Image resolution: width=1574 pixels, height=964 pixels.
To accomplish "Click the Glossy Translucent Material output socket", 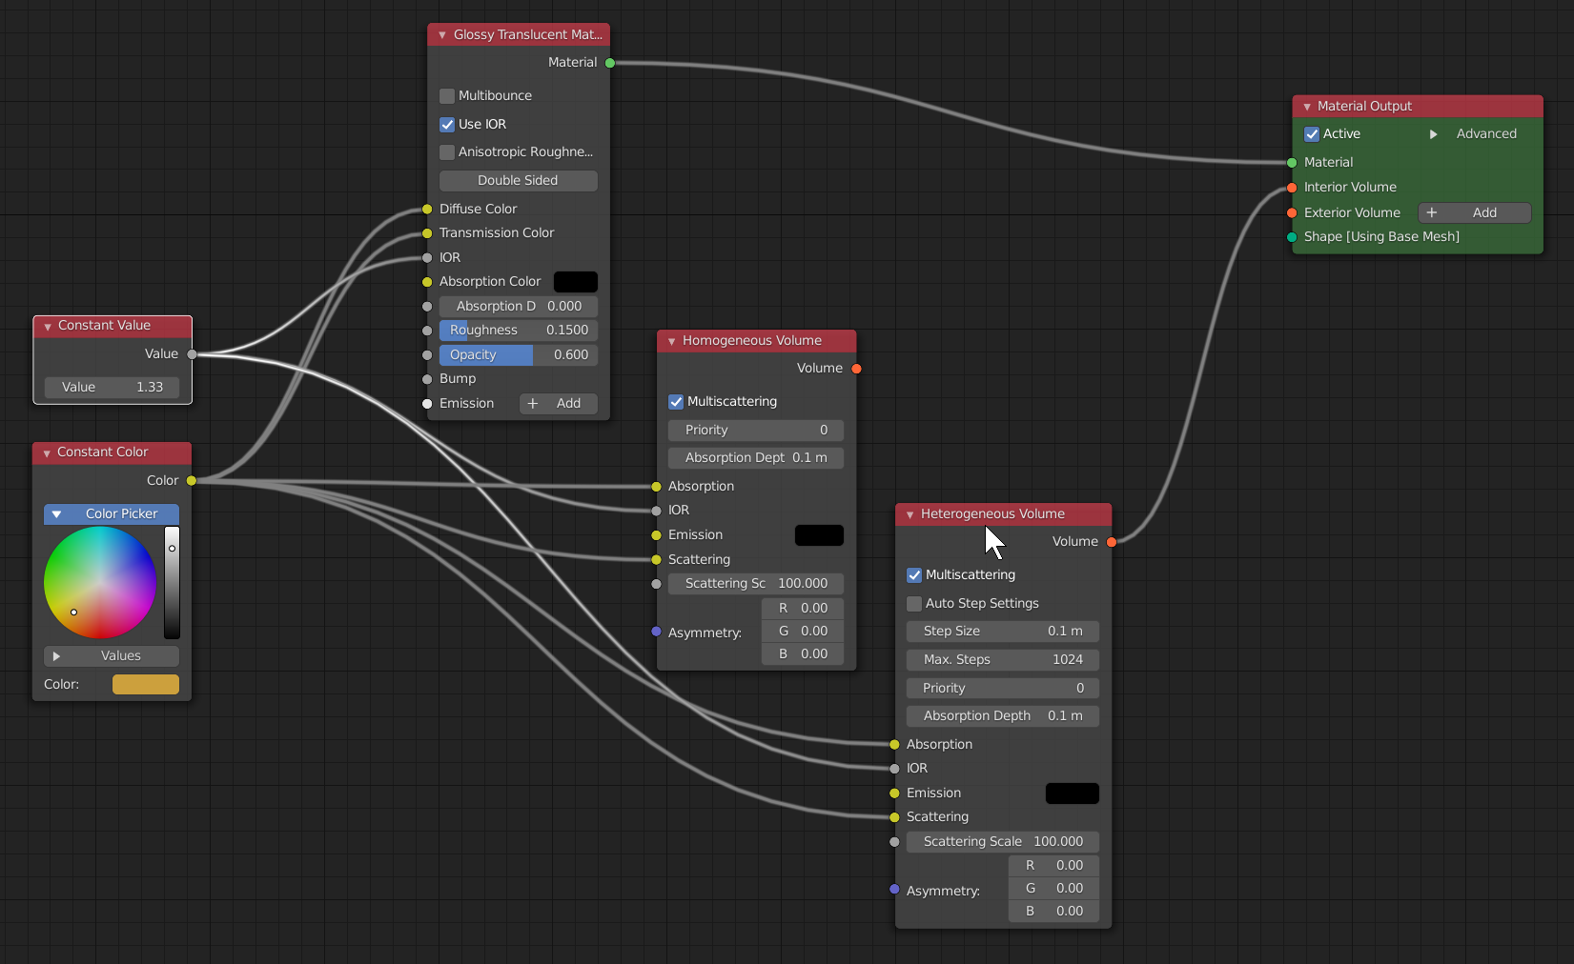I will (x=610, y=63).
